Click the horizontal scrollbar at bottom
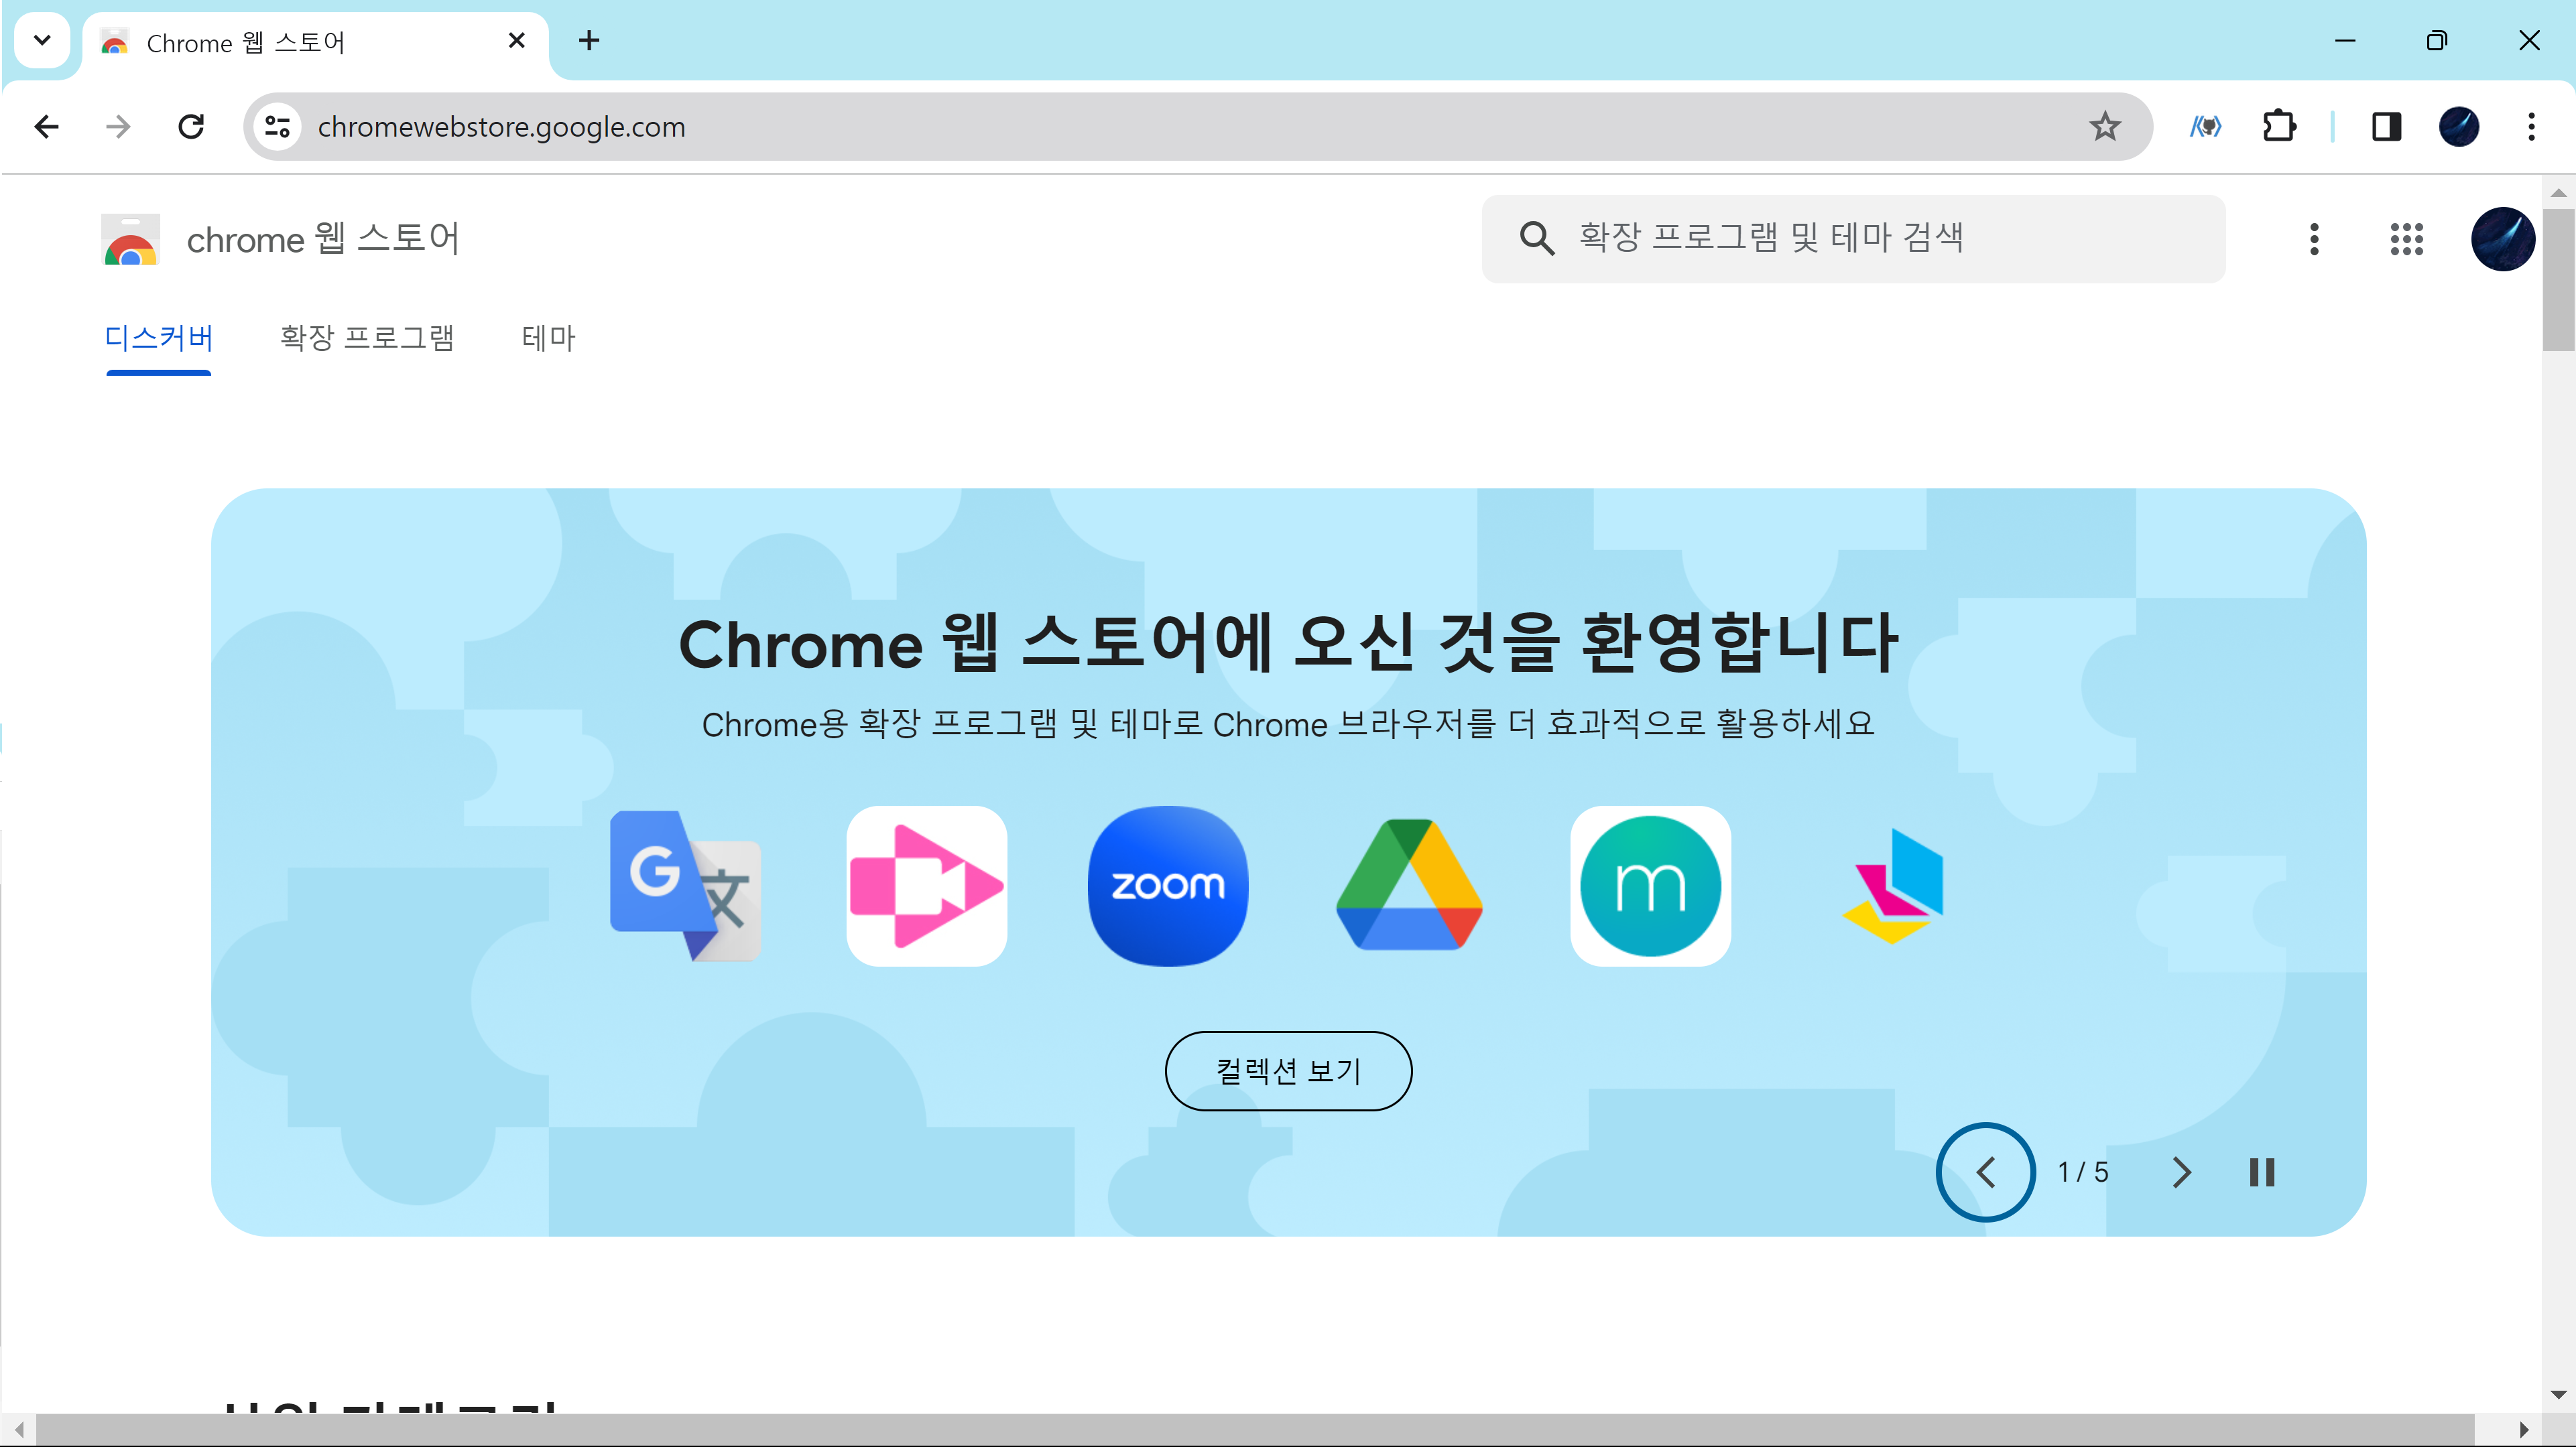2576x1447 pixels. [1254, 1429]
